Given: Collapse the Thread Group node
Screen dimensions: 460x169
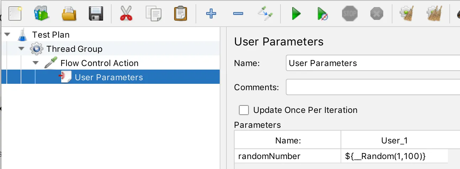Looking at the screenshot, I should (21, 49).
